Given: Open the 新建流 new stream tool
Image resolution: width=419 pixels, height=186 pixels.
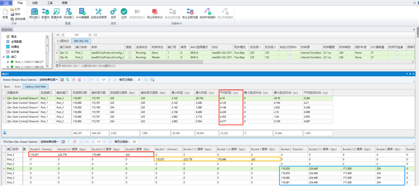Looking at the screenshot, I should coord(45,13).
